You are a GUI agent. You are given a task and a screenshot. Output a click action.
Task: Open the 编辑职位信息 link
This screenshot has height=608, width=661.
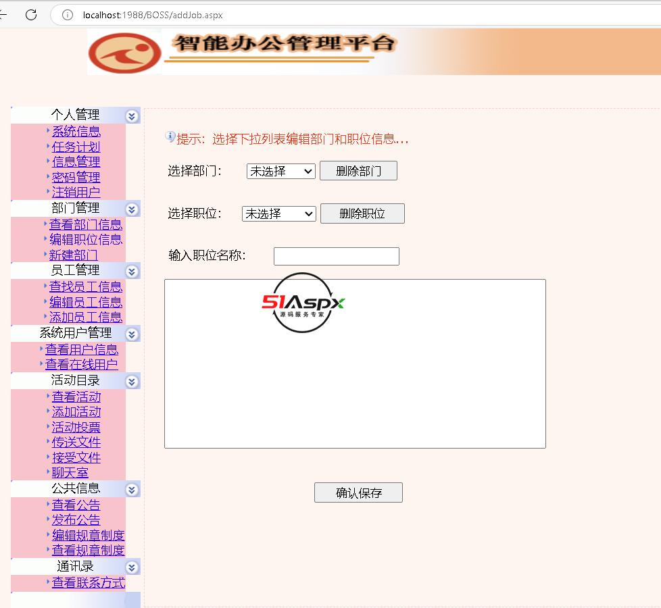(x=86, y=239)
